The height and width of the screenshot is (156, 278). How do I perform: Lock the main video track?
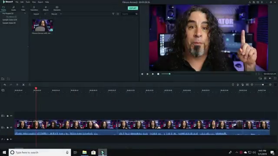point(8,127)
